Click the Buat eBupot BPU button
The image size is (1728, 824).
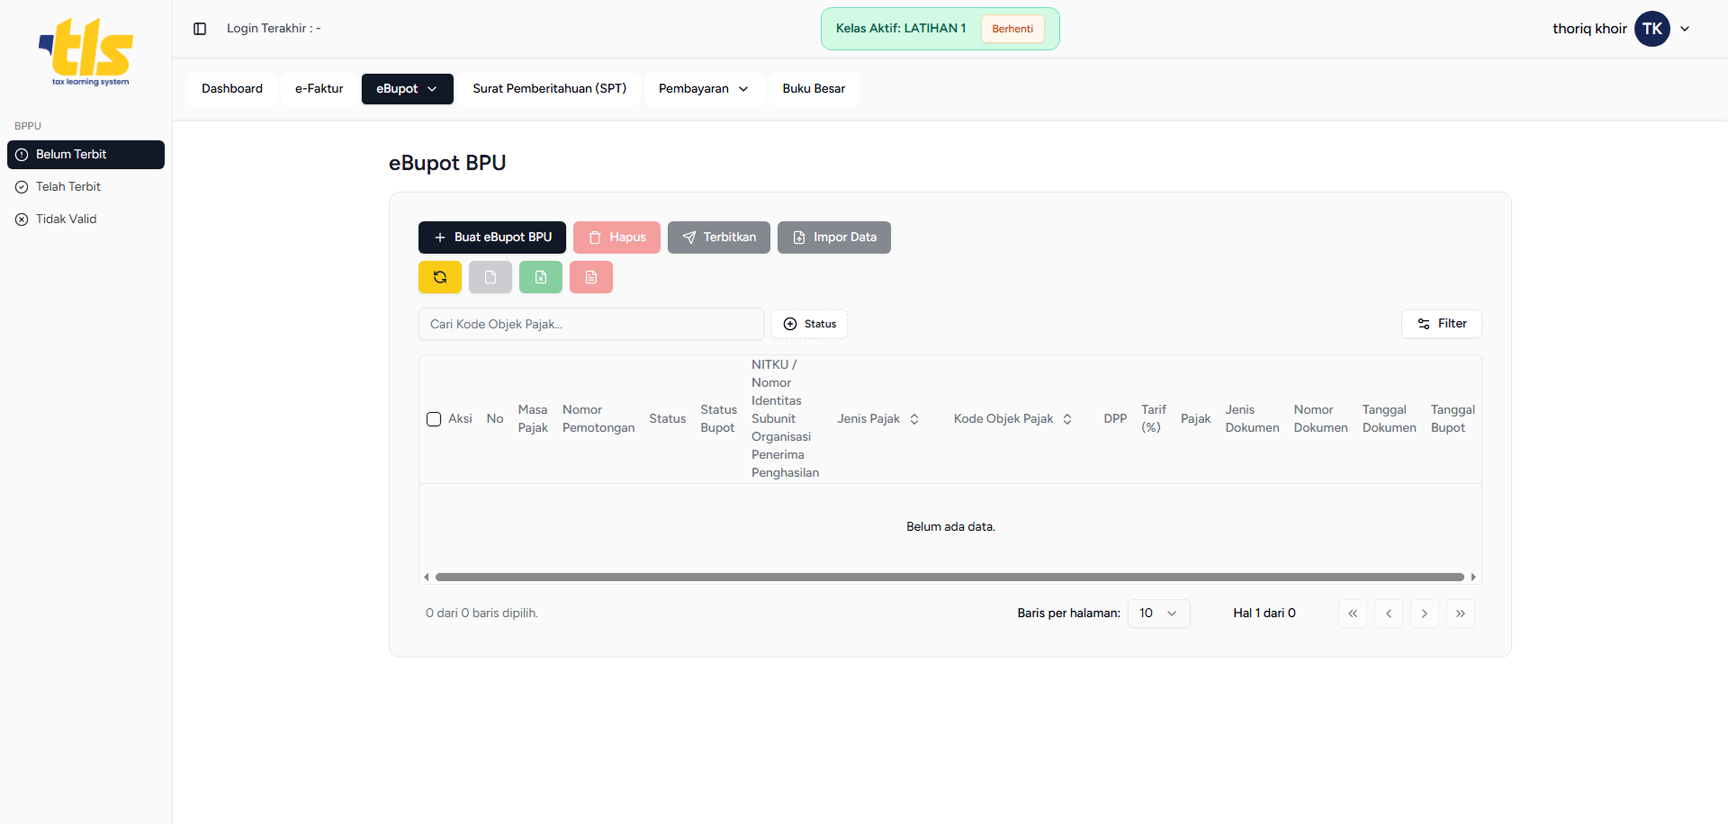pos(492,237)
